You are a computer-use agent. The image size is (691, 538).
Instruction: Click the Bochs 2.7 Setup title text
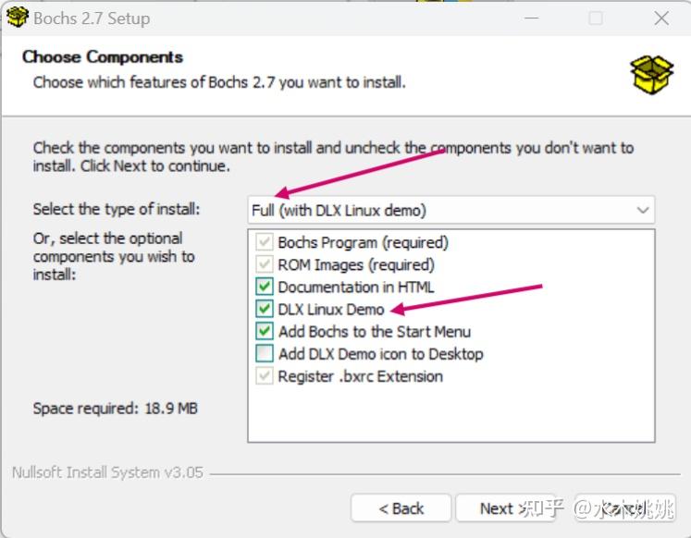coord(92,18)
